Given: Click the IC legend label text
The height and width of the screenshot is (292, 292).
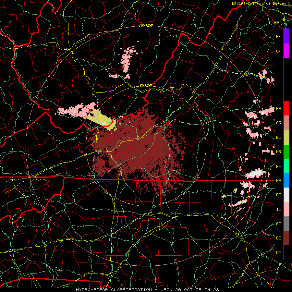Looking at the screenshot, I should click(x=278, y=210).
